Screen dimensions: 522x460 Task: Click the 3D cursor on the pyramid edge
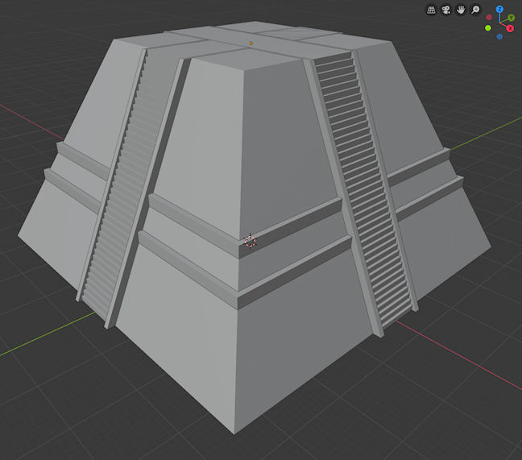(x=250, y=241)
